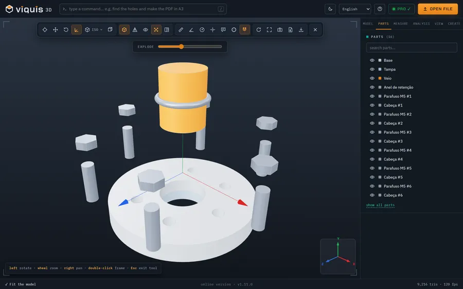Viewport: 463px width, 289px height.
Task: Click the wireframe triangle icon
Action: (x=135, y=30)
